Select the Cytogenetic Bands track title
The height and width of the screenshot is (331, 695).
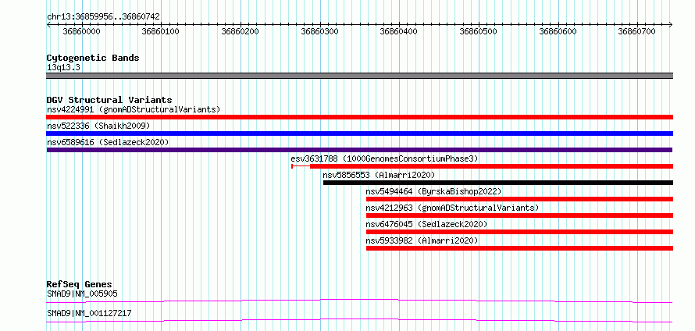93,58
